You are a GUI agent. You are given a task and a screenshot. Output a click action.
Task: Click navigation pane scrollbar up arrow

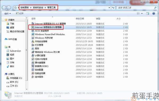(27, 18)
